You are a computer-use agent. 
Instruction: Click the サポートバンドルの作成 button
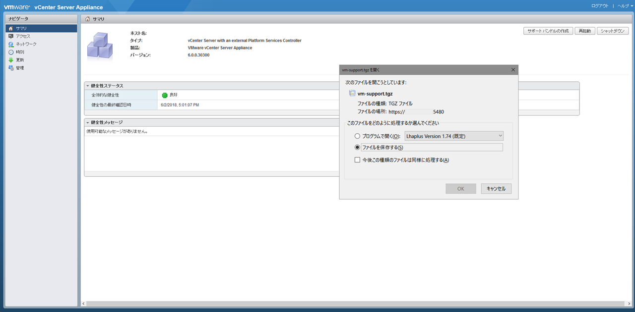(x=548, y=31)
